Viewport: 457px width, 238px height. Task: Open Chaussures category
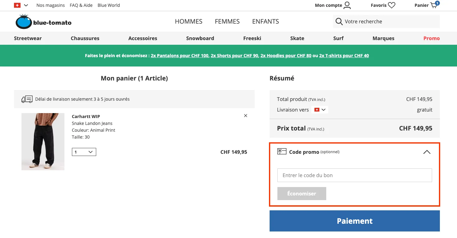point(85,38)
